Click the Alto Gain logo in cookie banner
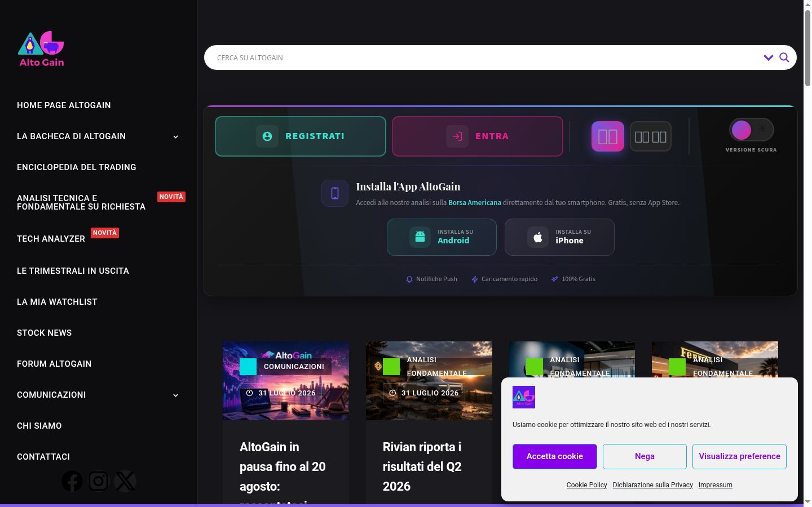812x507 pixels. pyautogui.click(x=524, y=397)
